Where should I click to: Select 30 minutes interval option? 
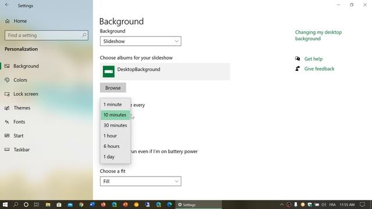(115, 125)
